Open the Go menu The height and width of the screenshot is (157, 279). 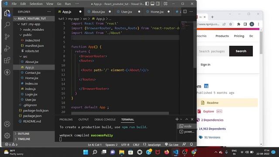pos(59,4)
